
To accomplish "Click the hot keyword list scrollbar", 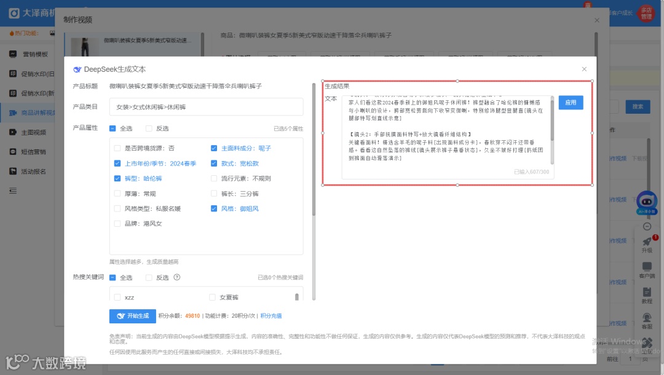I will [297, 297].
